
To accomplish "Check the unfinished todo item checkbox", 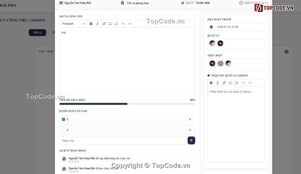I will coord(63,130).
